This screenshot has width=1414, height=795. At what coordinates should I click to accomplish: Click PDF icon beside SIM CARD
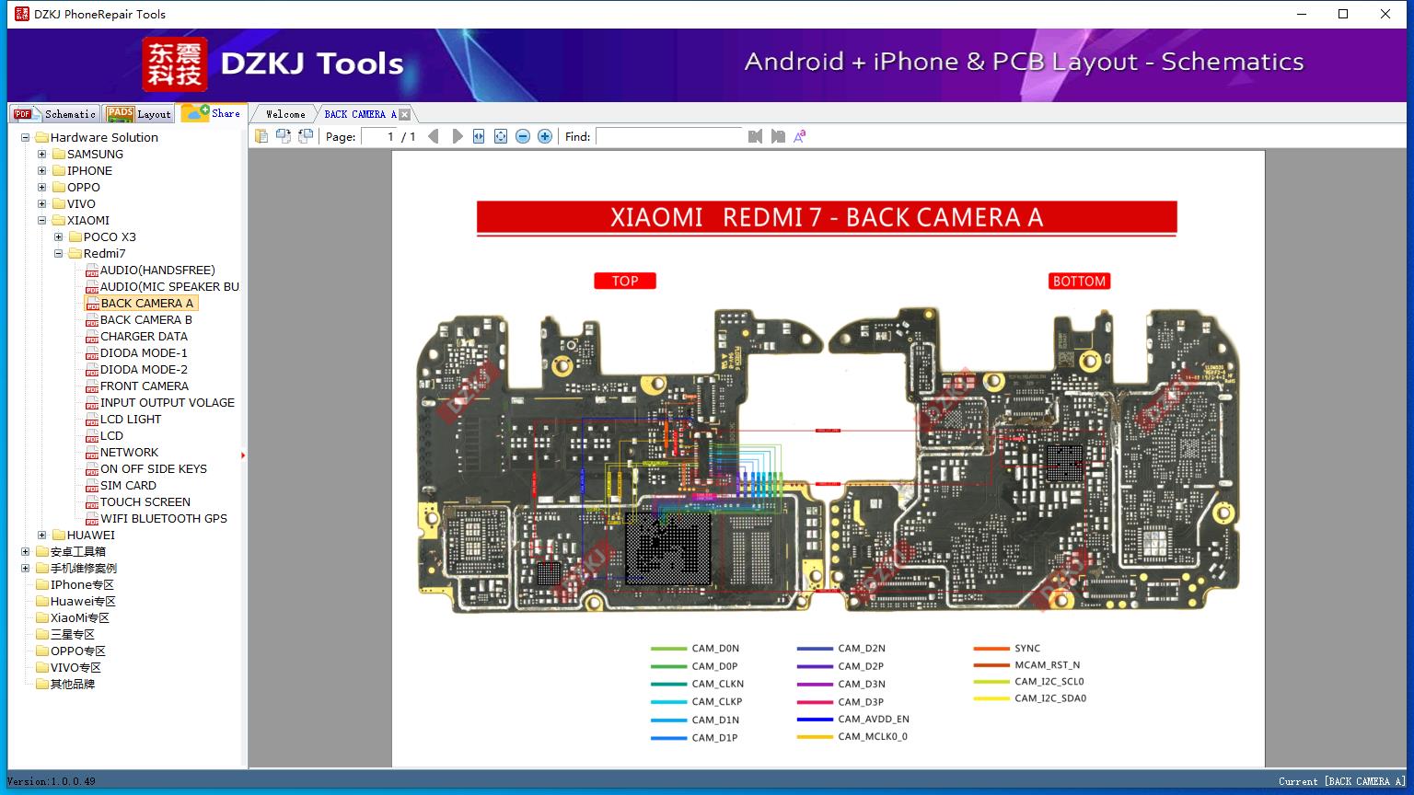[92, 486]
